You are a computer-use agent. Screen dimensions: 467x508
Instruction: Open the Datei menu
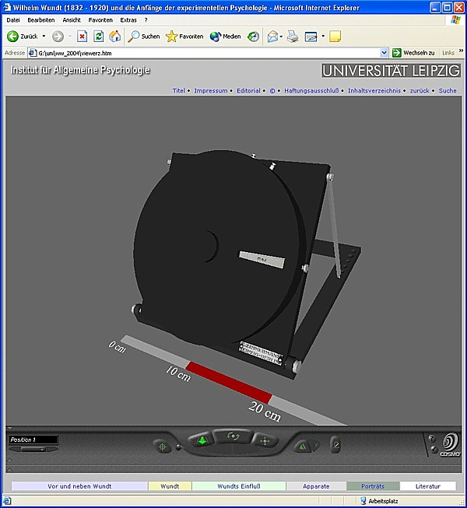tap(13, 20)
